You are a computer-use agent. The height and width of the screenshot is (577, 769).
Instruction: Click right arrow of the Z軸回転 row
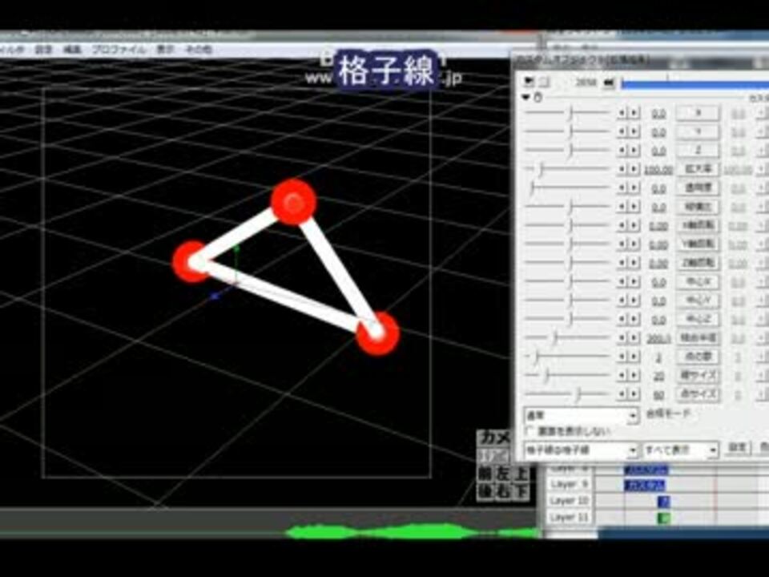[x=634, y=263]
